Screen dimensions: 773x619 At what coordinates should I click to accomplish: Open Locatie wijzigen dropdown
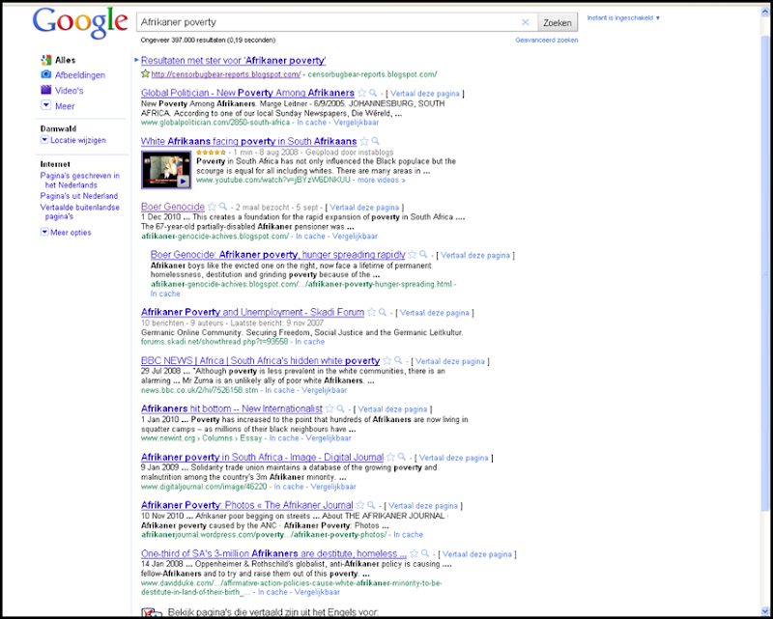pyautogui.click(x=44, y=140)
